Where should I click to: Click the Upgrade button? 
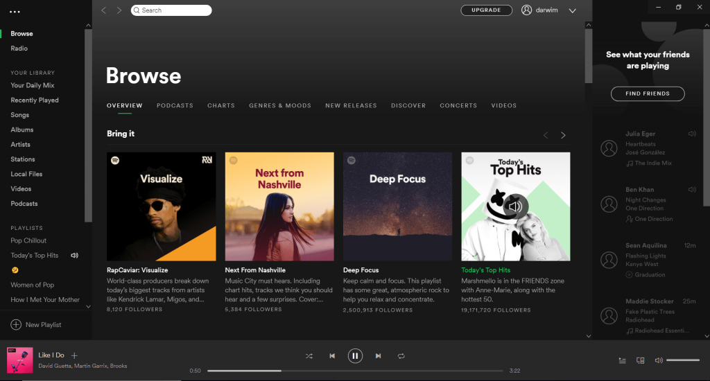pyautogui.click(x=486, y=10)
